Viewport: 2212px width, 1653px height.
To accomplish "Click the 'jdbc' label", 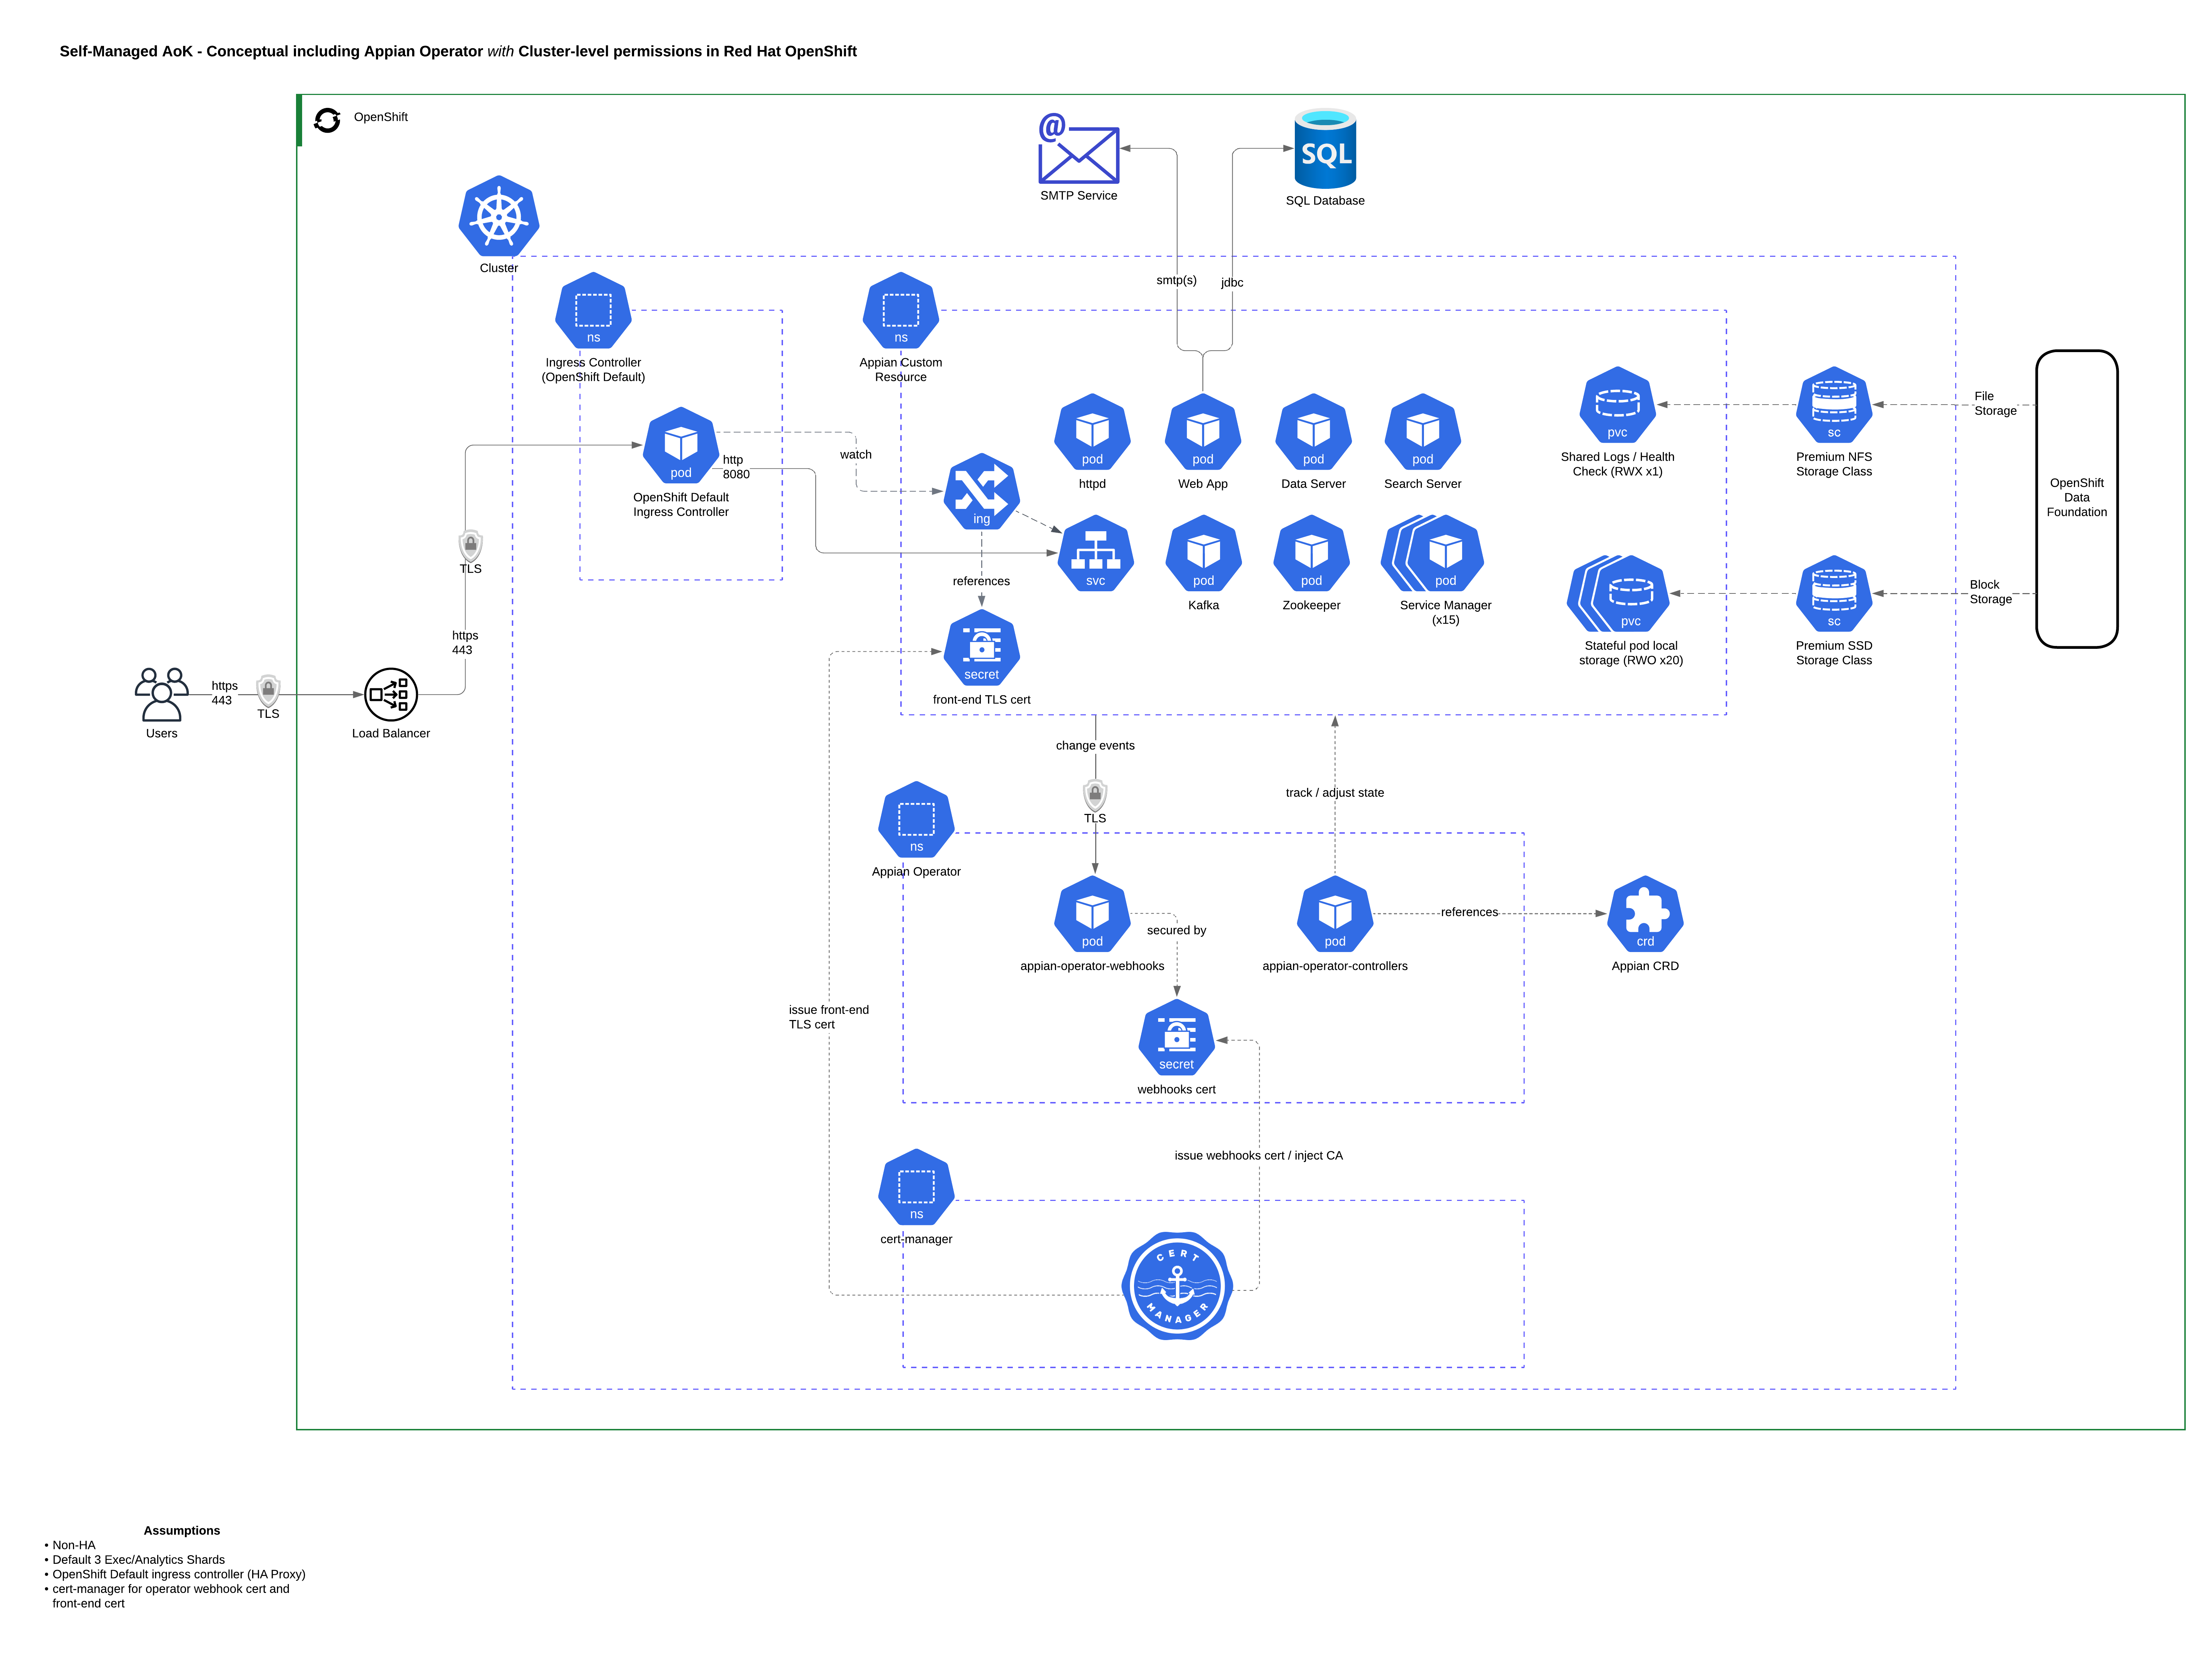I will (x=1232, y=283).
